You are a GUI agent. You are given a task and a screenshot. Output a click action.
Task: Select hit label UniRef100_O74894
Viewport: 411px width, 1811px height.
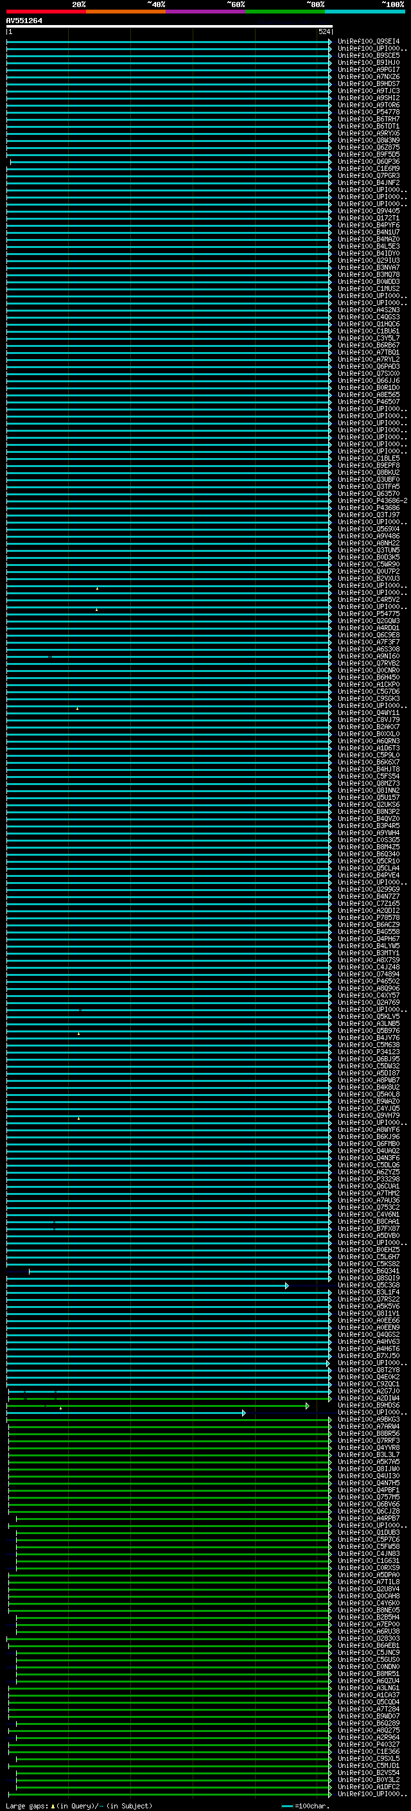pos(369,975)
